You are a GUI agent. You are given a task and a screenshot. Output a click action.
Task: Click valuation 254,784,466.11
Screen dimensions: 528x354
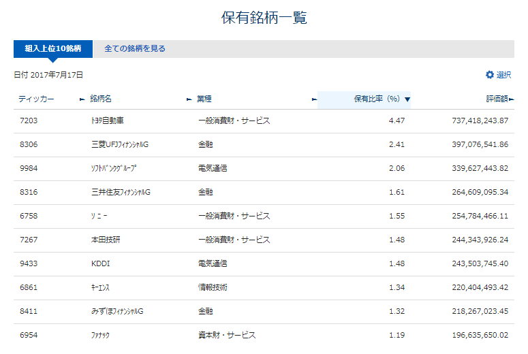(480, 216)
